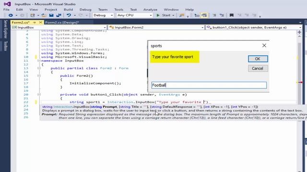Viewport: 307px width, 172px height.
Task: Close the sports input dialog
Action: coord(264,46)
